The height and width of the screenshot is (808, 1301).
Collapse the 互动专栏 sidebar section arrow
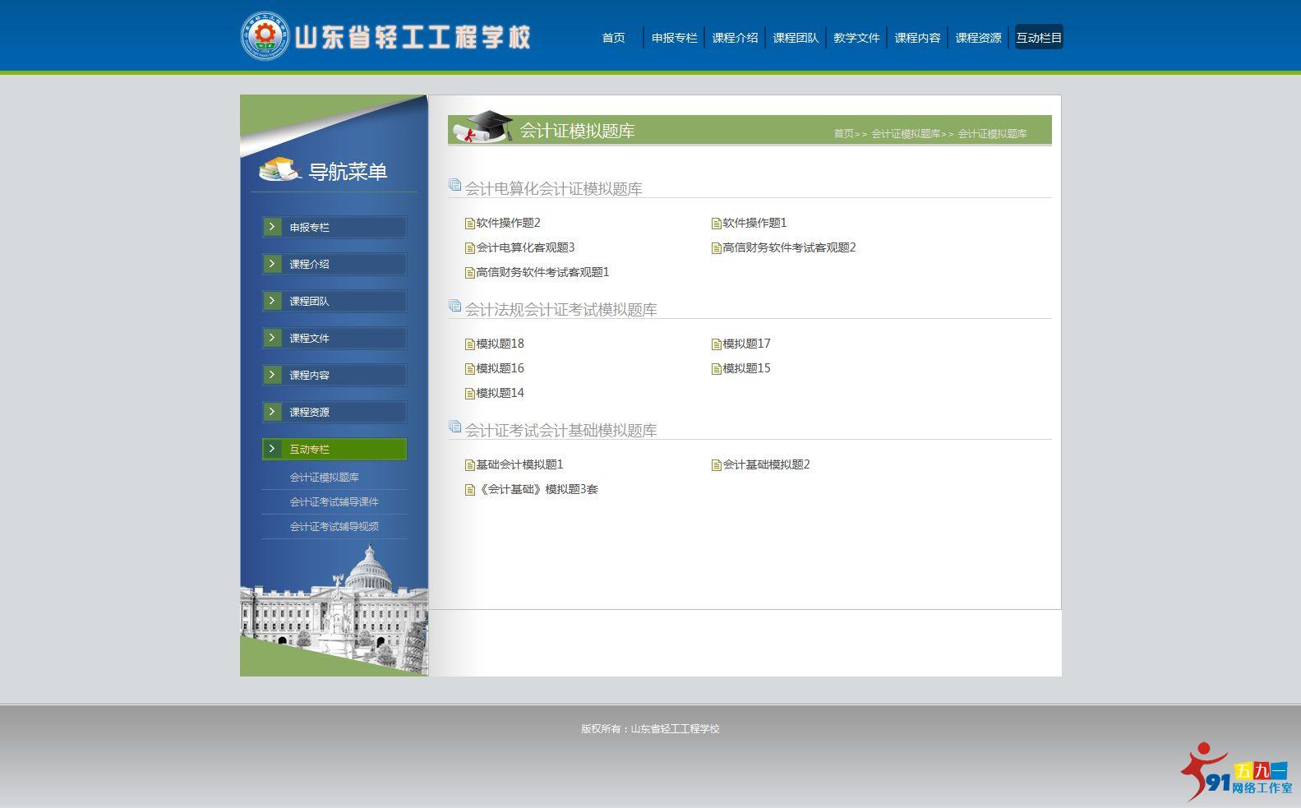pyautogui.click(x=272, y=449)
